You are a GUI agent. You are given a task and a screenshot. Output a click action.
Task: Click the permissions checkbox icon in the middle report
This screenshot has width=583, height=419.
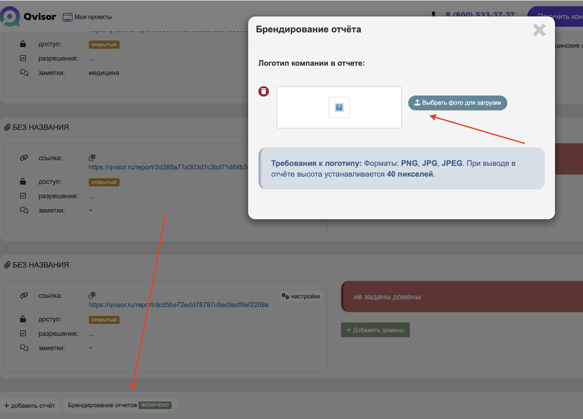click(23, 196)
